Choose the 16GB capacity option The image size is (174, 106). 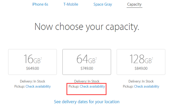pos(32,62)
